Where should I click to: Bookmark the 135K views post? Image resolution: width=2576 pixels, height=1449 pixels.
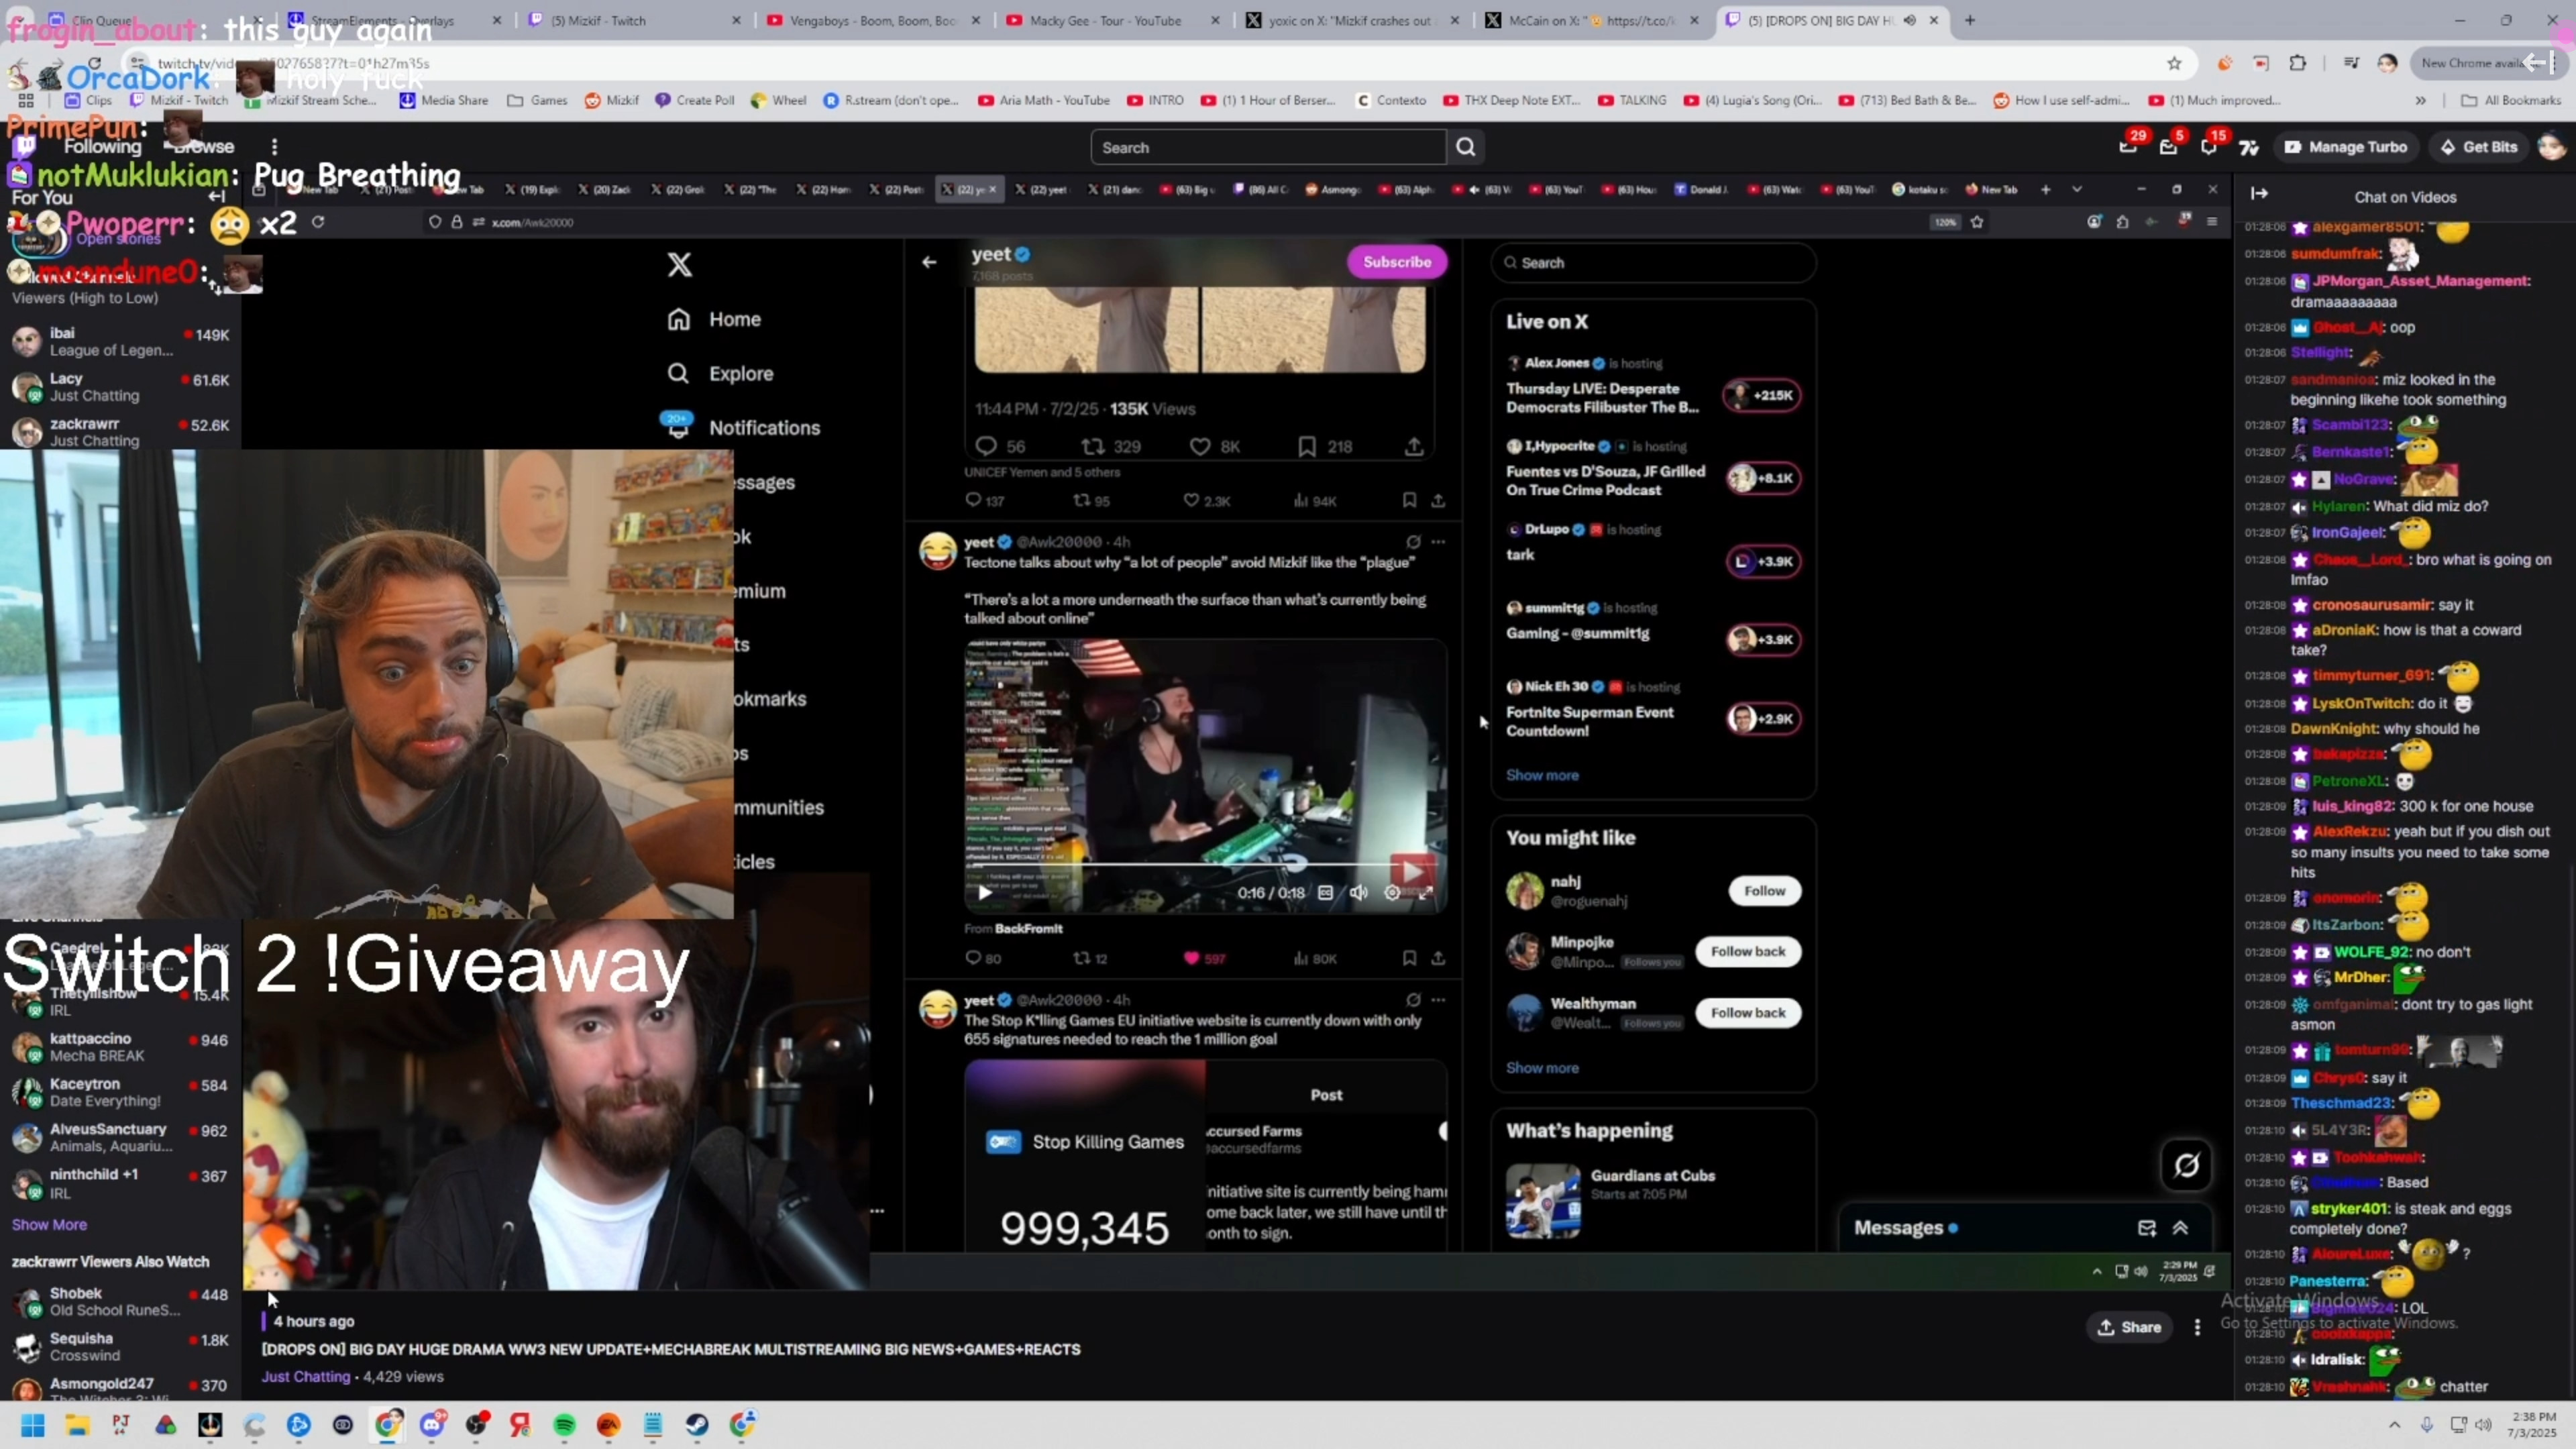click(x=1325, y=446)
